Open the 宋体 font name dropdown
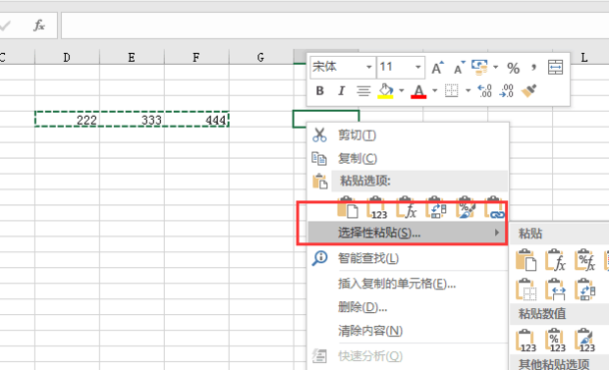 click(x=369, y=68)
